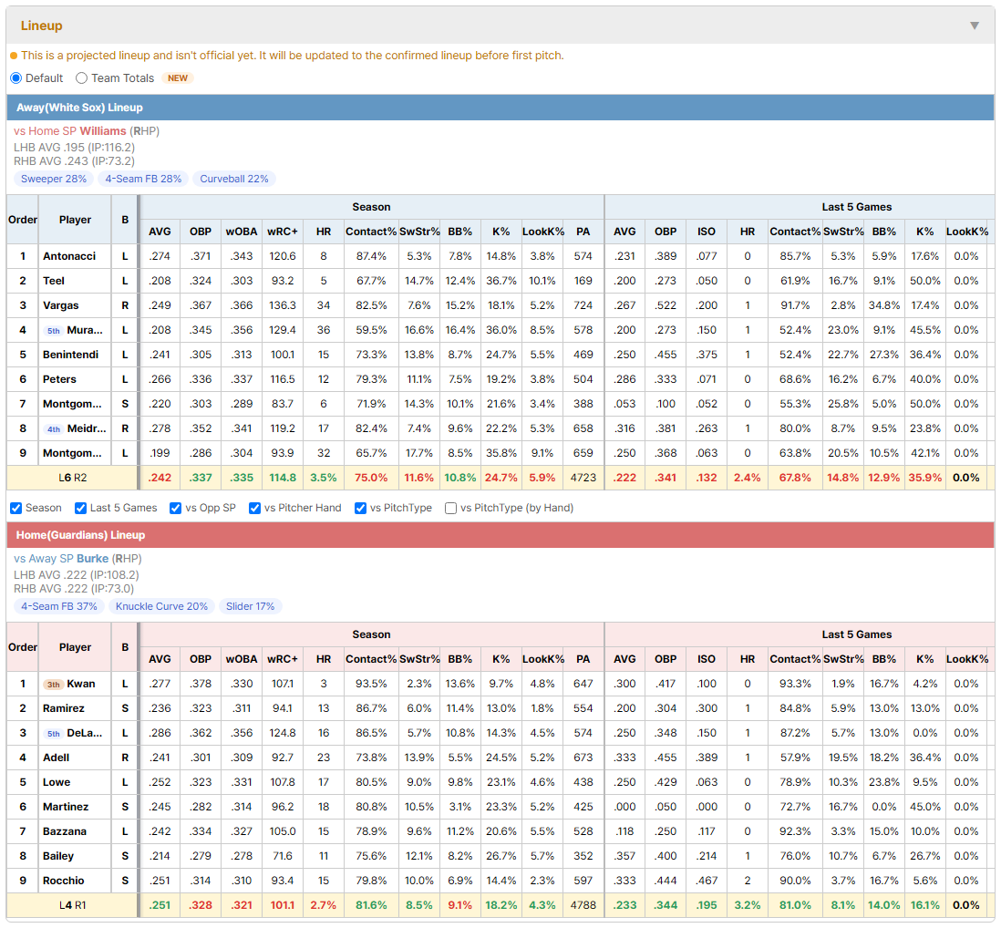Click the Home(Guardians) Lineup header bar
This screenshot has width=1001, height=928.
[500, 535]
